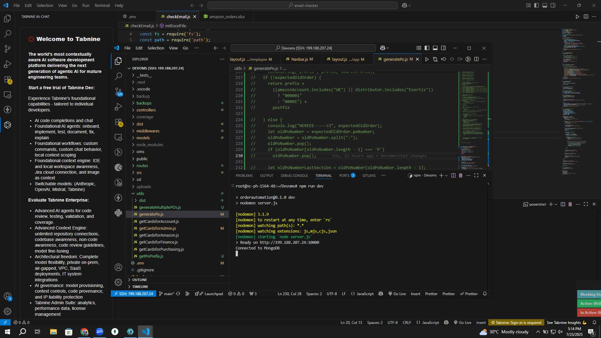Screen dimensions: 601x338
Task: Run generatePo.js with the play icon in Devoms
Action: point(427,59)
